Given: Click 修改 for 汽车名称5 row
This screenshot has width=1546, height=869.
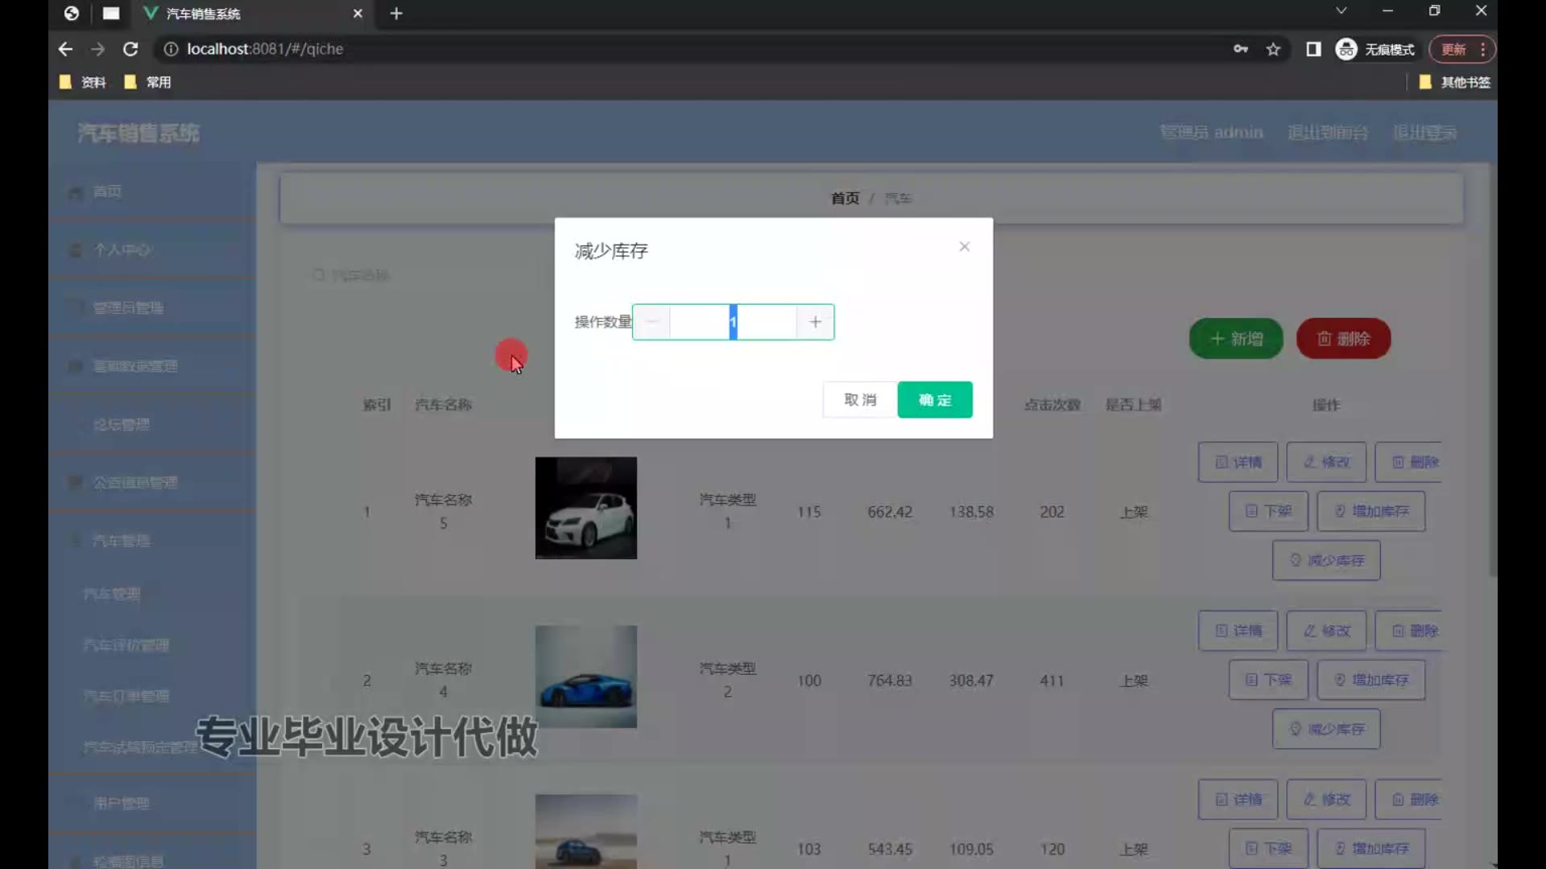Looking at the screenshot, I should pyautogui.click(x=1326, y=462).
